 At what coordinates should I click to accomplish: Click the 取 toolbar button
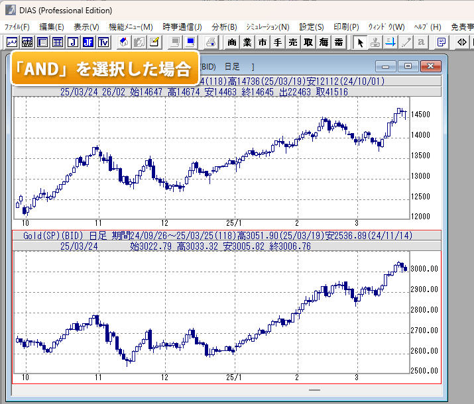(x=308, y=42)
